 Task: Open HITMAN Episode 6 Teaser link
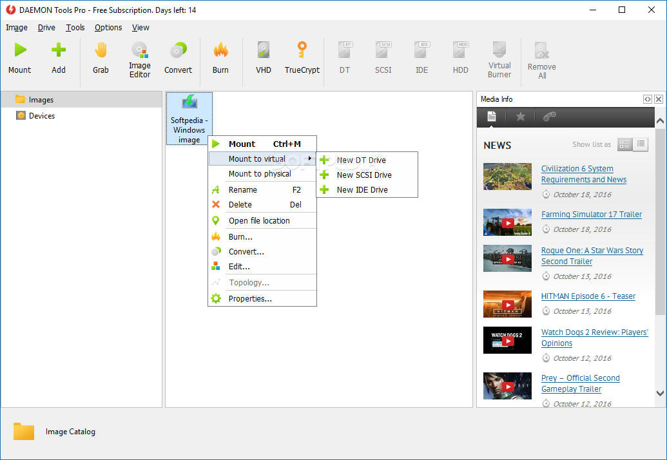(588, 296)
